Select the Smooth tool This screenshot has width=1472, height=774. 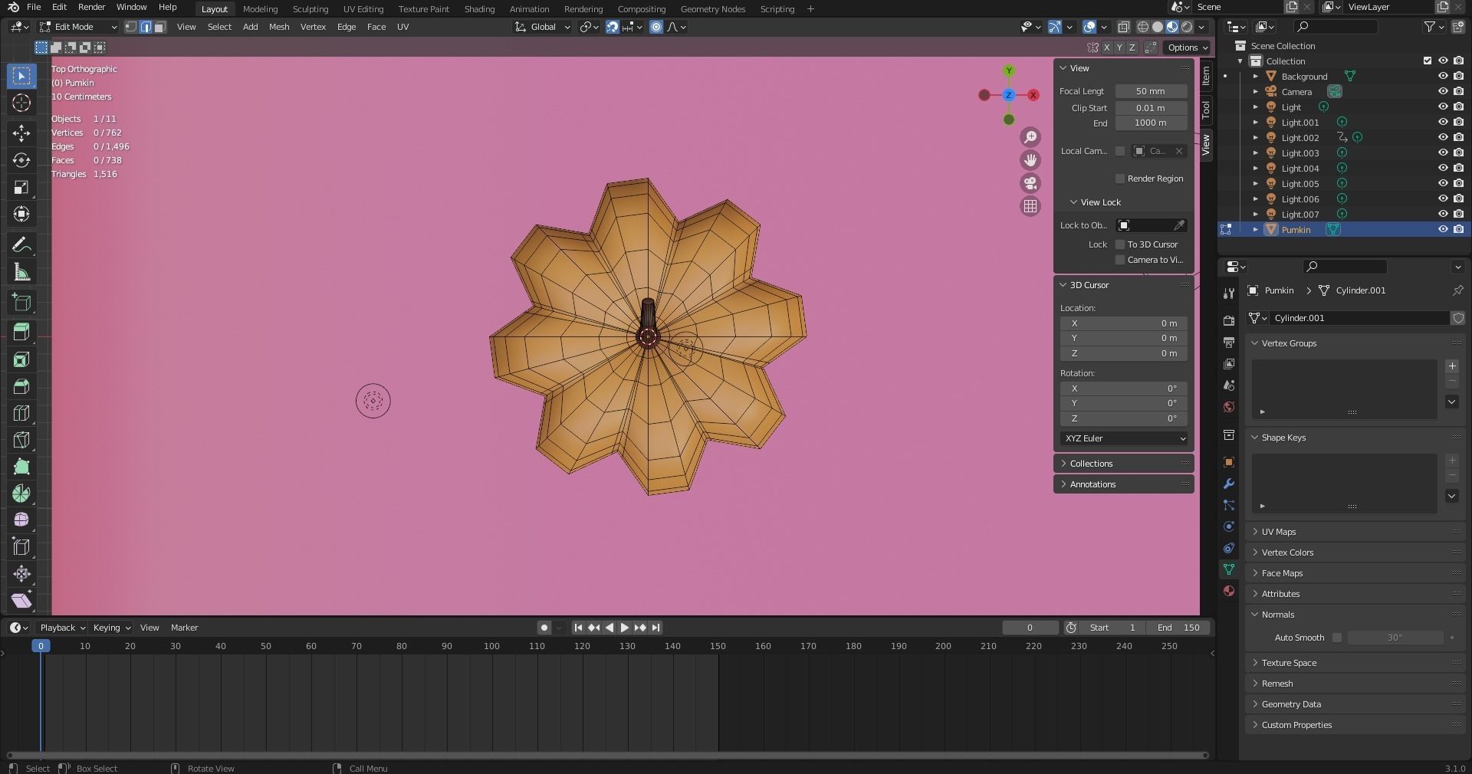21,520
